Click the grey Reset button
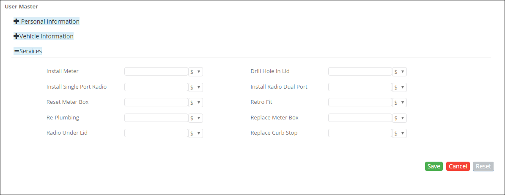Image resolution: width=505 pixels, height=195 pixels. point(483,166)
